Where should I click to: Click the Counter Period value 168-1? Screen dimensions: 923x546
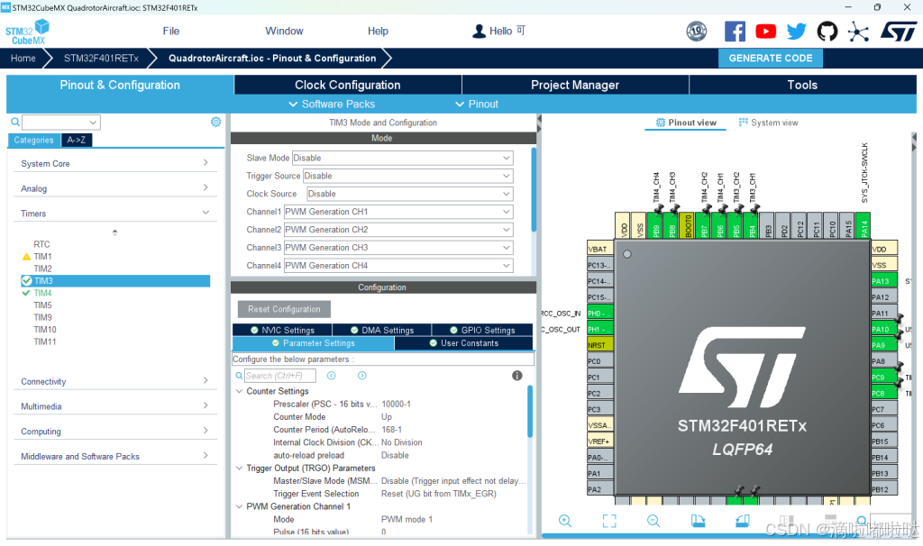pyautogui.click(x=391, y=430)
